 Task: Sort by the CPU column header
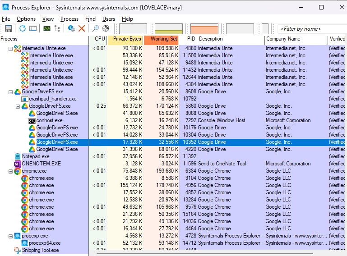point(98,39)
